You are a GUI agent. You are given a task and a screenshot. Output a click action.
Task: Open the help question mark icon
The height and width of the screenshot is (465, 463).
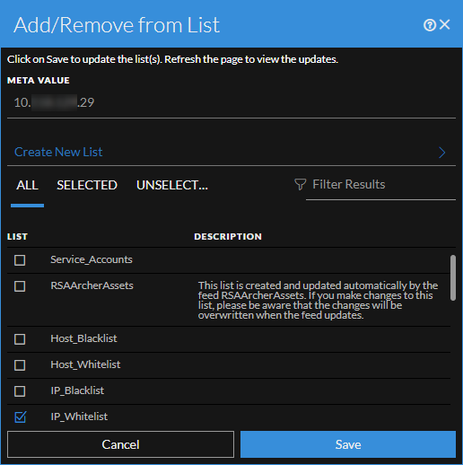pos(430,25)
